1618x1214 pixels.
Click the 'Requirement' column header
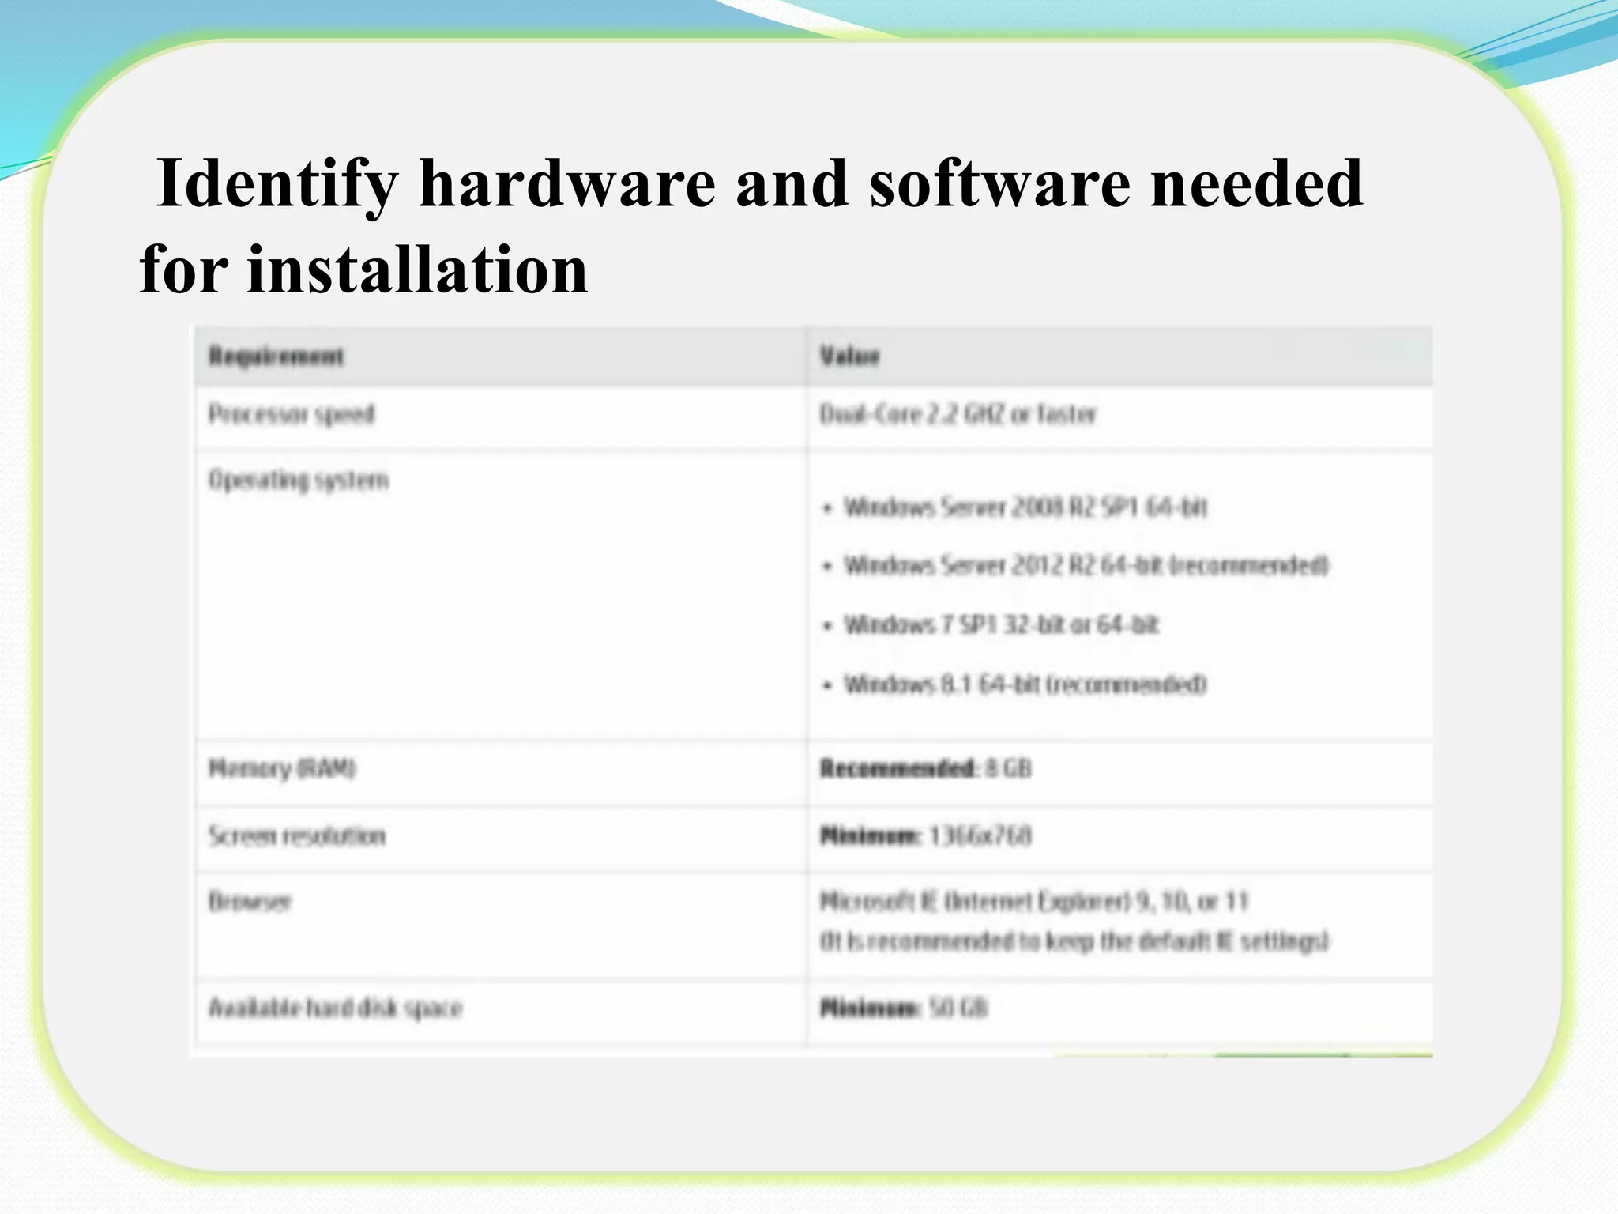pyautogui.click(x=276, y=356)
